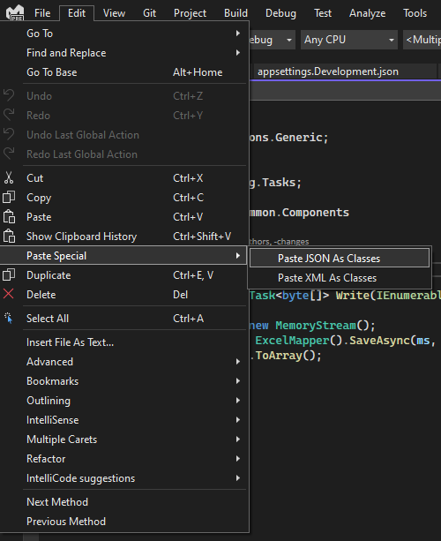Image resolution: width=441 pixels, height=541 pixels.
Task: Select Next Method menu entry
Action: click(x=124, y=501)
